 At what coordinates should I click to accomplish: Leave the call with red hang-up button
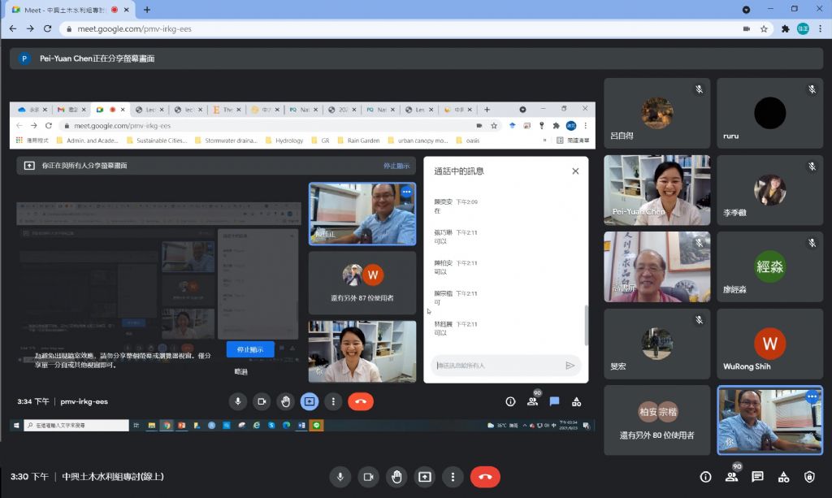click(x=485, y=477)
